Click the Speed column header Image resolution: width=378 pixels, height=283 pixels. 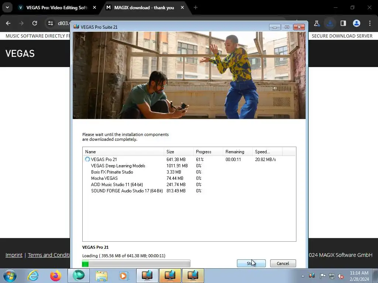point(267,151)
